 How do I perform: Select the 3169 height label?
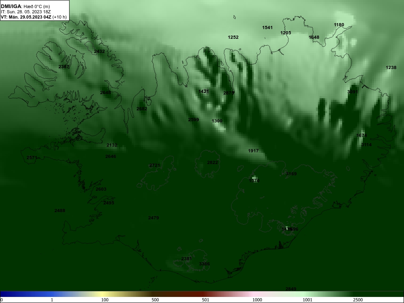(x=291, y=174)
